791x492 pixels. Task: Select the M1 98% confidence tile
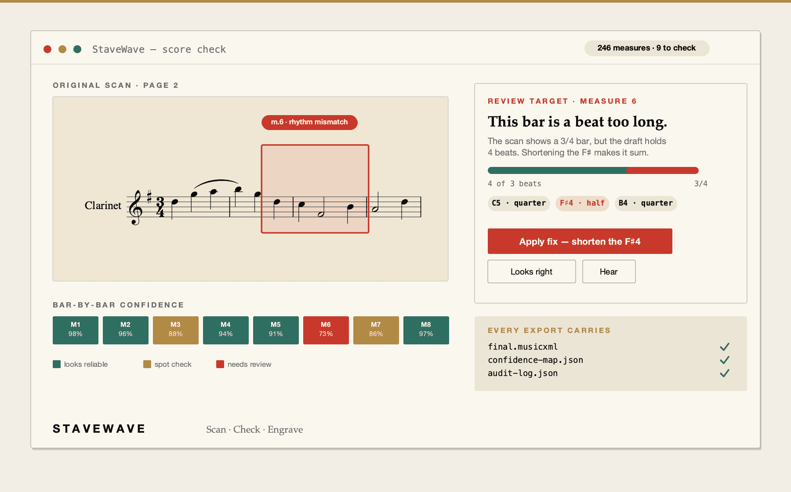coord(76,330)
